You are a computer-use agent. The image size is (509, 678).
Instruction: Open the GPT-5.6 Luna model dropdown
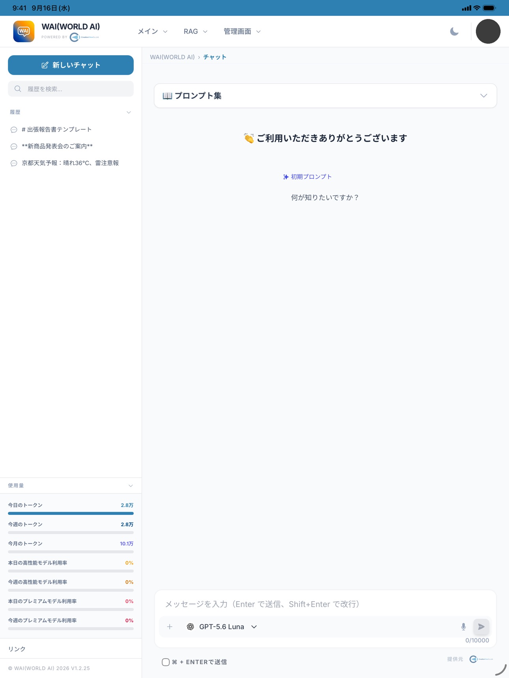pyautogui.click(x=222, y=627)
